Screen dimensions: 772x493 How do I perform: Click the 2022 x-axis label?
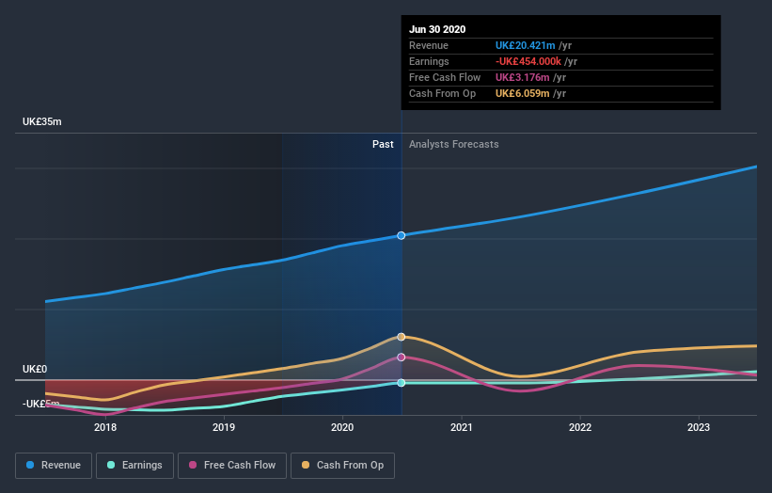tap(580, 427)
